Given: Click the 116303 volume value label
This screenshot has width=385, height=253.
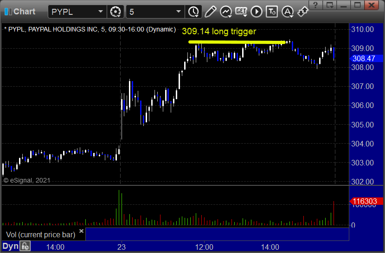Looking at the screenshot, I should pos(366,201).
